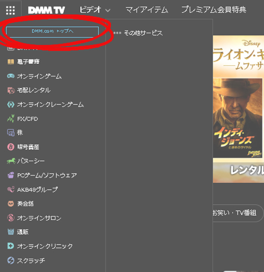Open the オンラインクレーンゲーム service link
264x272 pixels.
click(x=50, y=104)
